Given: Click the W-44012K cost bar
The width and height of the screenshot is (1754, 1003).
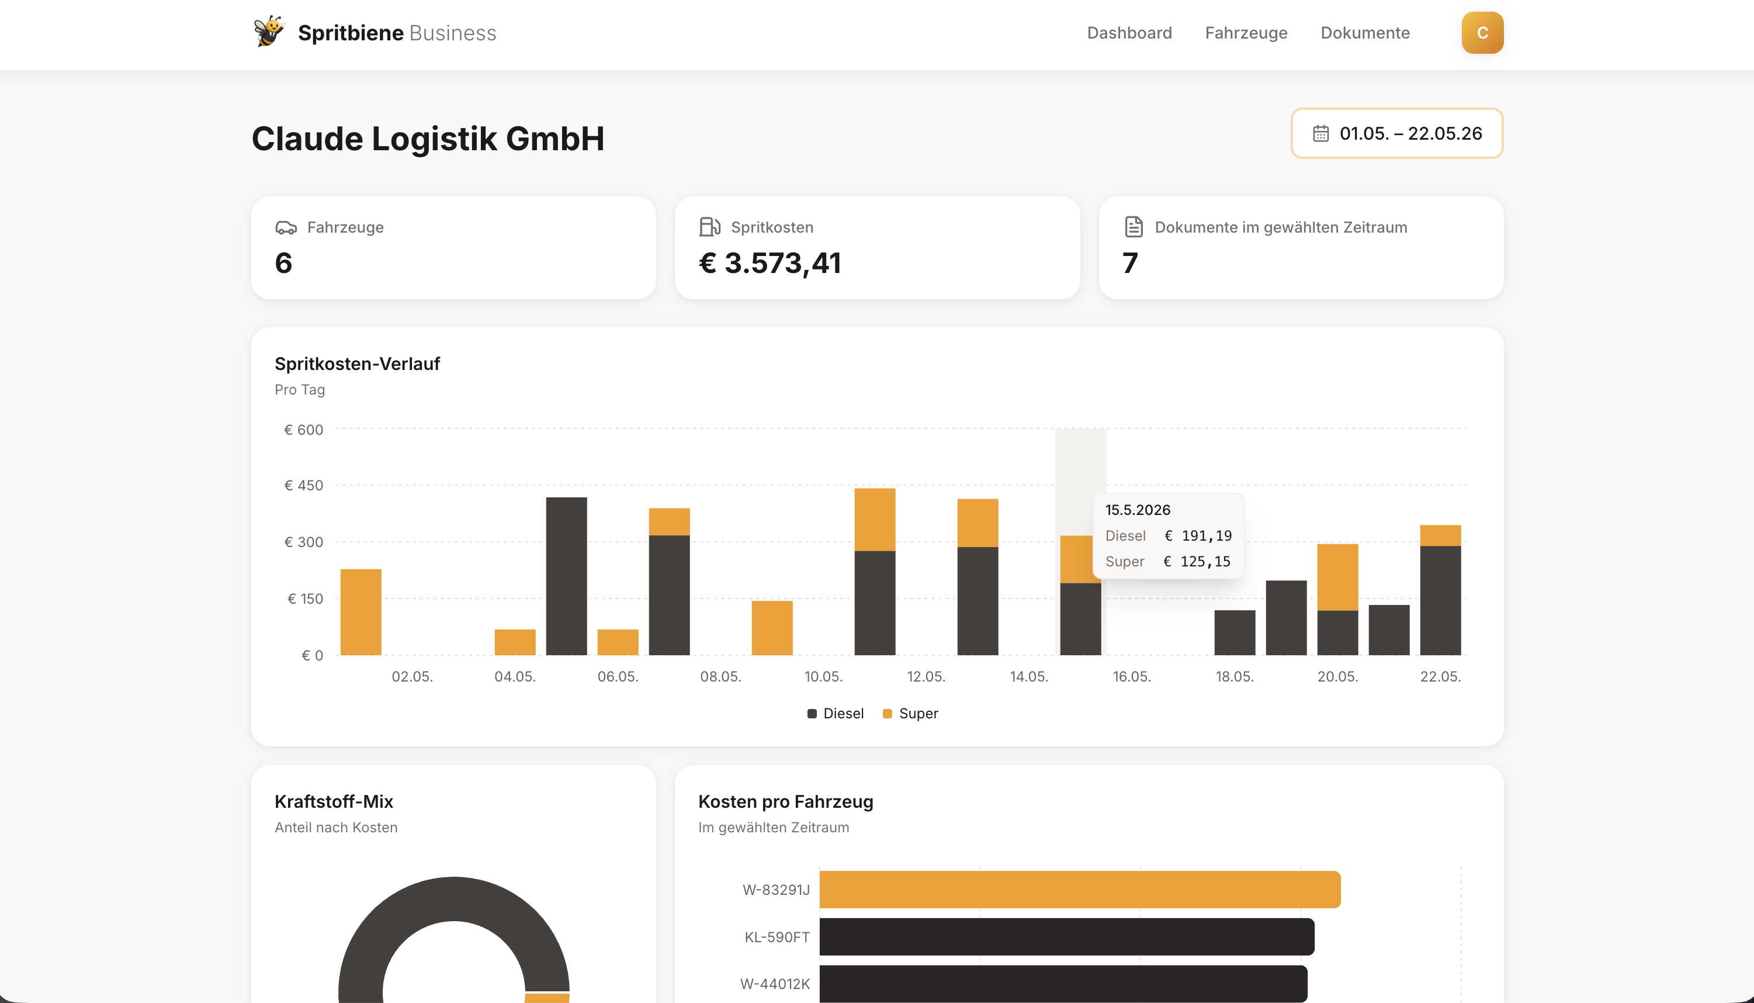Looking at the screenshot, I should click(x=1063, y=984).
